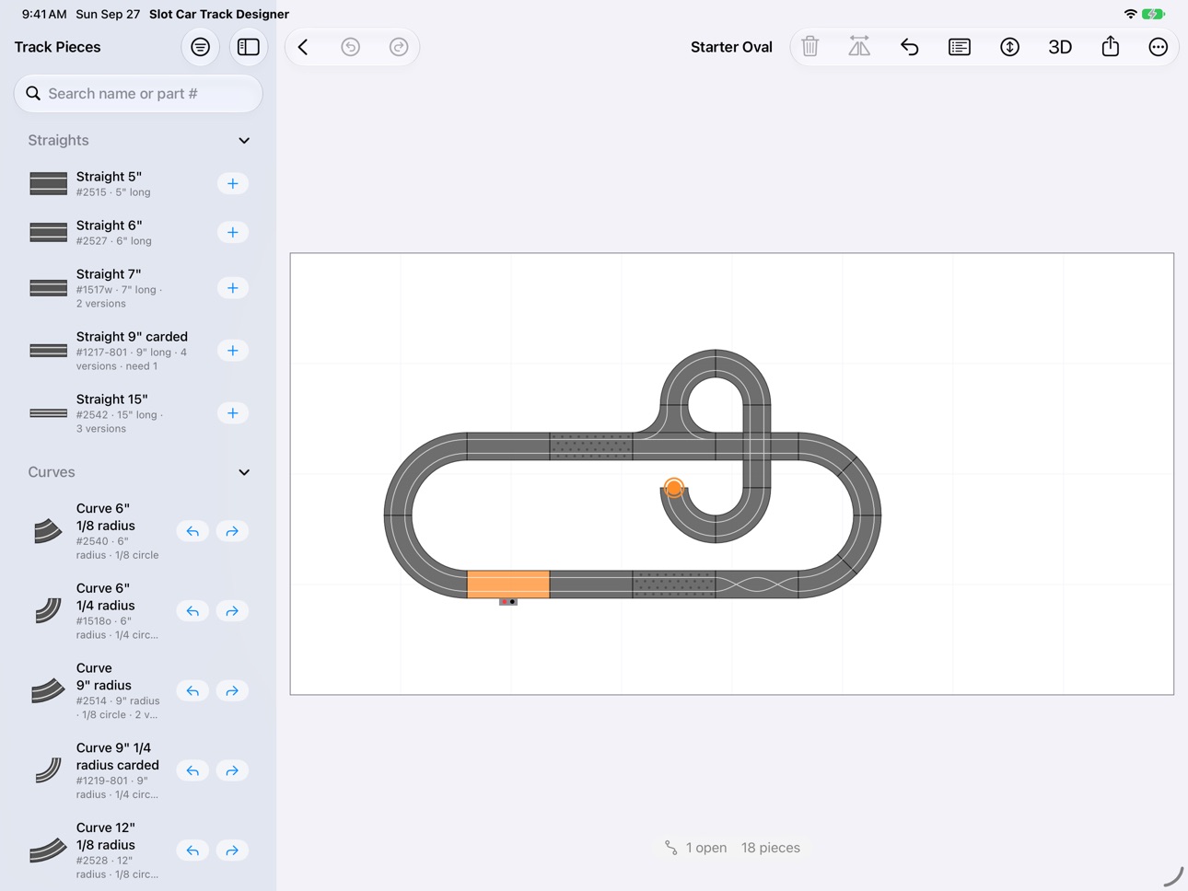Add Curve 9" 1/4 radius carded right
This screenshot has height=891, width=1188.
tap(232, 771)
